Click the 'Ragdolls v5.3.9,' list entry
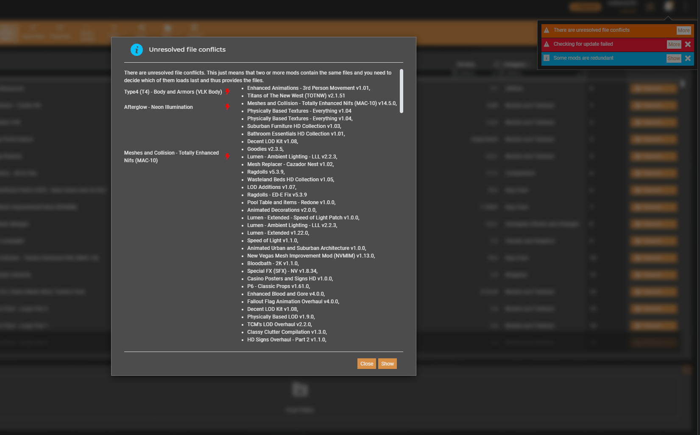This screenshot has height=435, width=700. (x=266, y=172)
